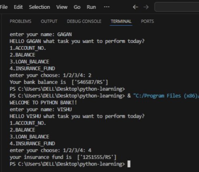Switch to the OUTPUT tab
Screen dimensions: 199x172
coord(49,21)
